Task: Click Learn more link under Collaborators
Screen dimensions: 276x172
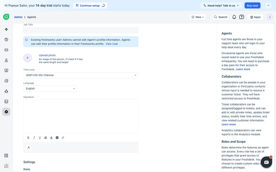Action: pos(228,124)
